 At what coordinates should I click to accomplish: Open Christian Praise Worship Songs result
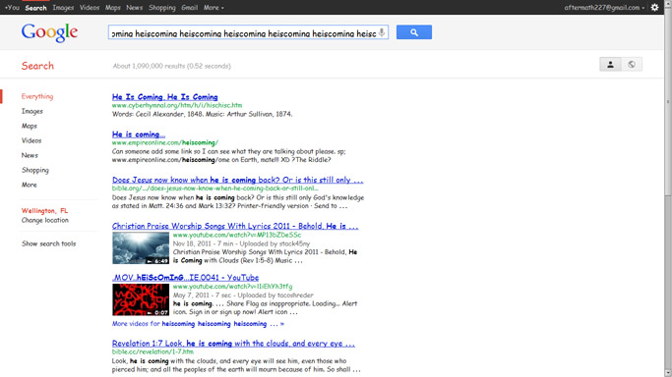(235, 226)
